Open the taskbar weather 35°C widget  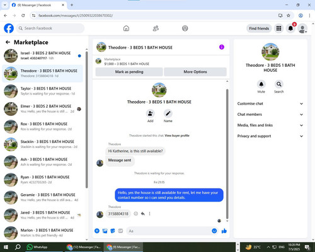point(253,247)
